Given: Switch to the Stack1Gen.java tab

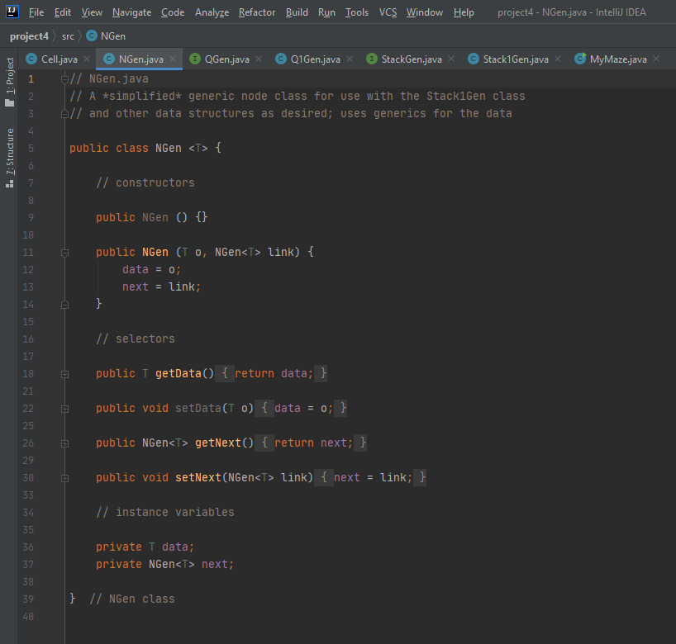Looking at the screenshot, I should (516, 59).
